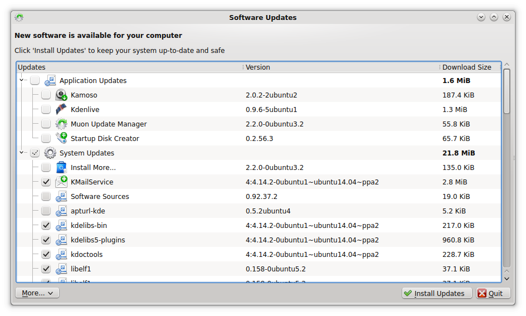Click the 2.8 MiB KMailService size
Screen dimensions: 526x316
455,182
